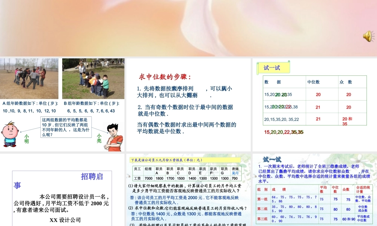Click answer text 中位数是1400元,众数是1300元
Viewport: 377px width, 226px height.
point(186,216)
